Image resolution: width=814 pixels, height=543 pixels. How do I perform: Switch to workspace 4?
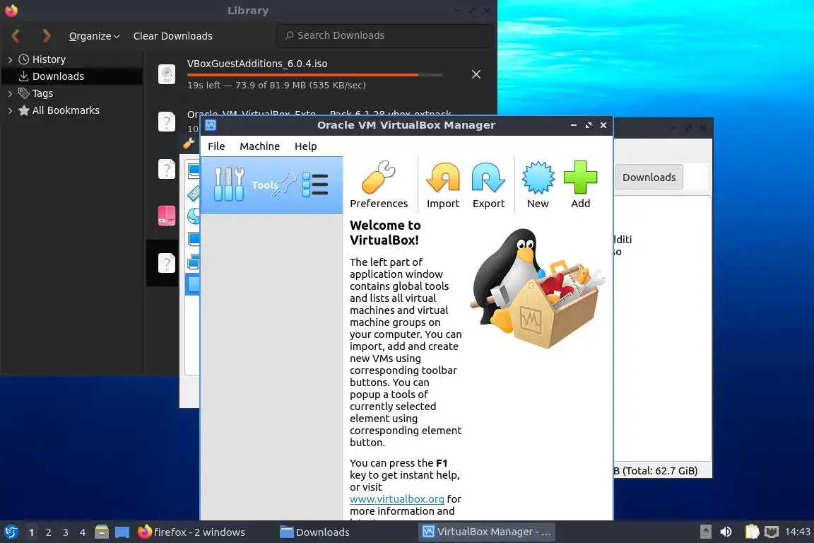tap(83, 532)
